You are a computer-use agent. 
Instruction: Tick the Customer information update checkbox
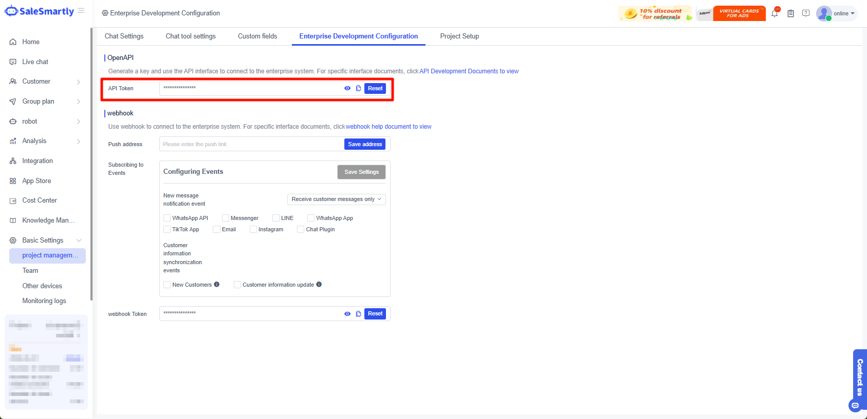pyautogui.click(x=237, y=285)
